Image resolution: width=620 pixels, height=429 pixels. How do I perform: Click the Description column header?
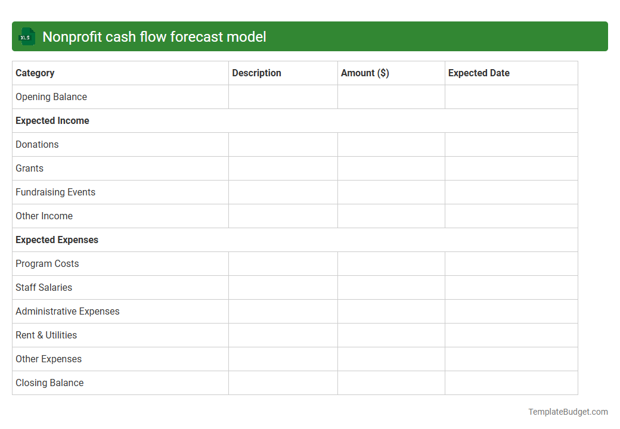coord(256,73)
